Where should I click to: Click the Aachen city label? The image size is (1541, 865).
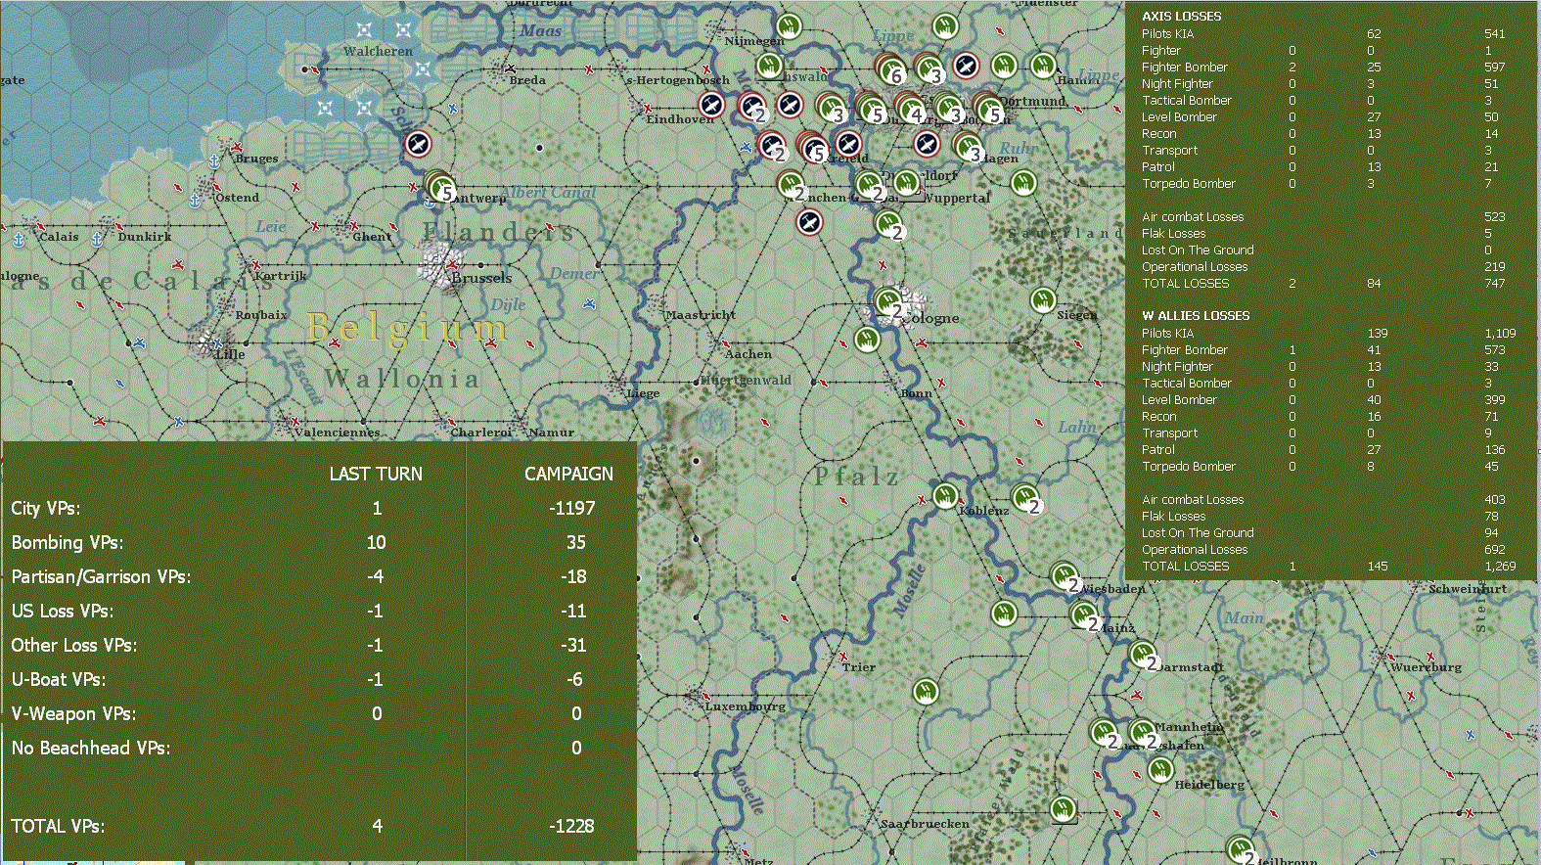748,354
